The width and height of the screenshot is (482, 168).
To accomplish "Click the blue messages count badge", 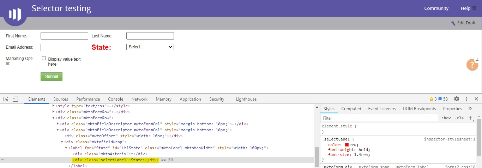I will pos(443,99).
